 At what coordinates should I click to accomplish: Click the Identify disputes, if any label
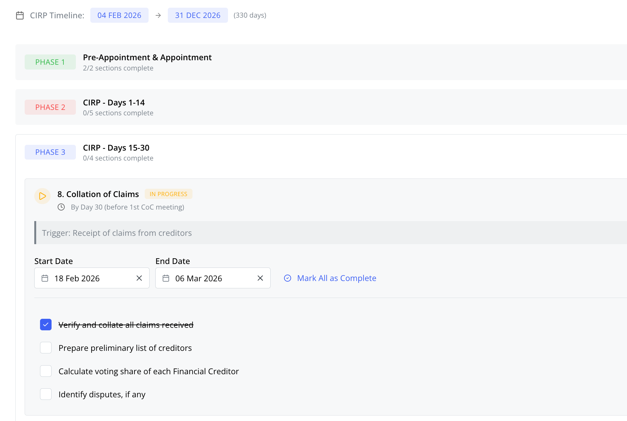click(102, 394)
